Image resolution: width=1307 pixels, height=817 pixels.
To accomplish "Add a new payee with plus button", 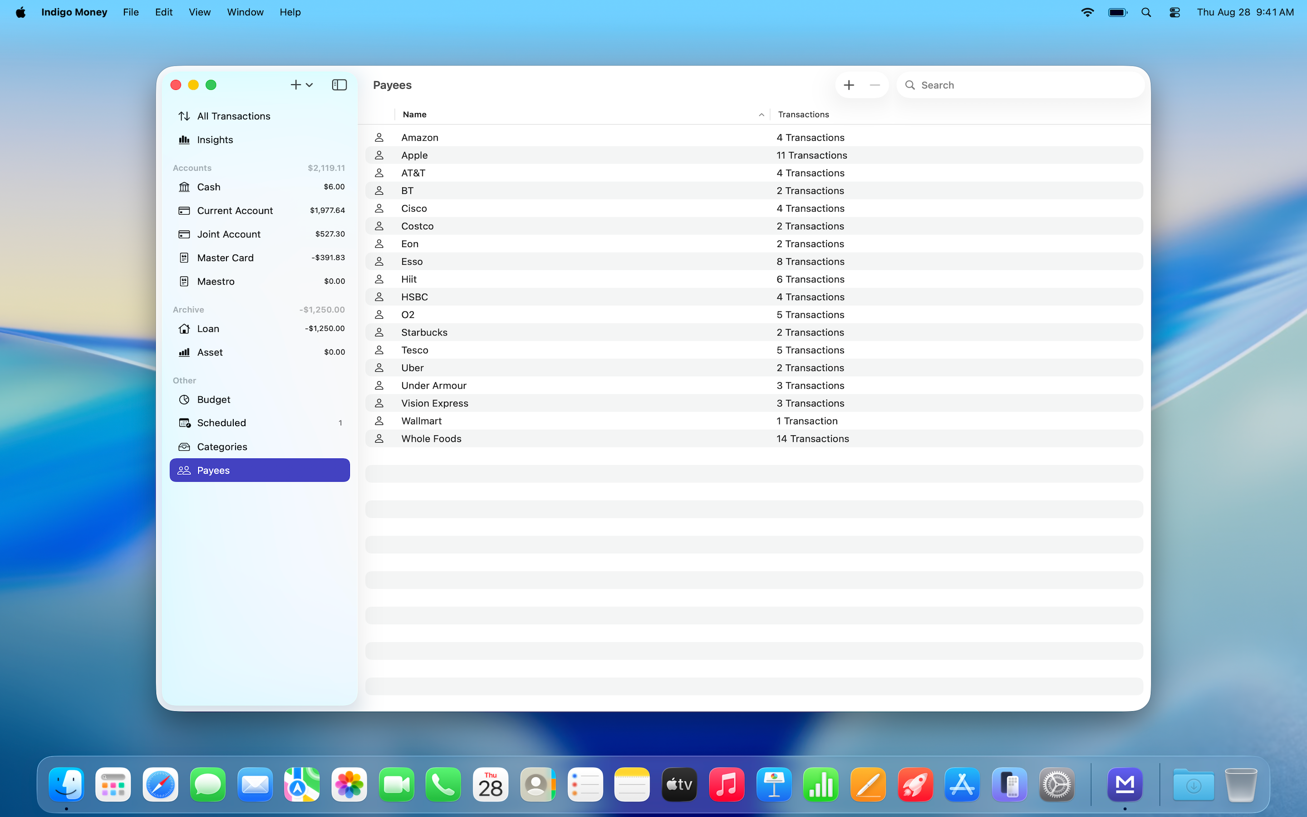I will tap(849, 85).
